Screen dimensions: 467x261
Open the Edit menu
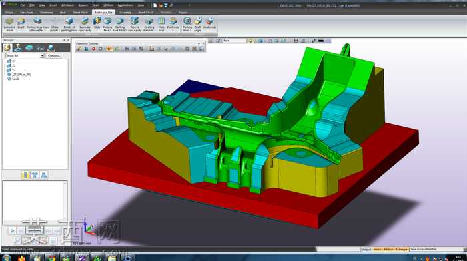[x=32, y=5]
